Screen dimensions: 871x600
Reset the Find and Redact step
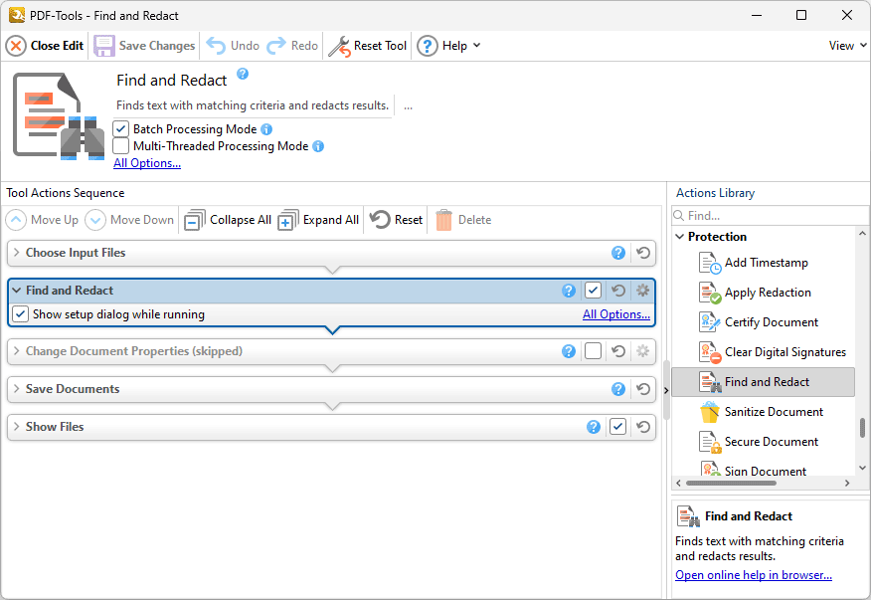point(618,291)
